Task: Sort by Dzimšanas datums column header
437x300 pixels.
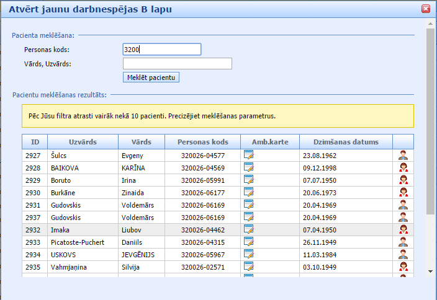Action: (346, 142)
